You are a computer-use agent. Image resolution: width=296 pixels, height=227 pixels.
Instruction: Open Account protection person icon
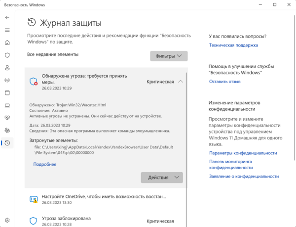[7, 68]
